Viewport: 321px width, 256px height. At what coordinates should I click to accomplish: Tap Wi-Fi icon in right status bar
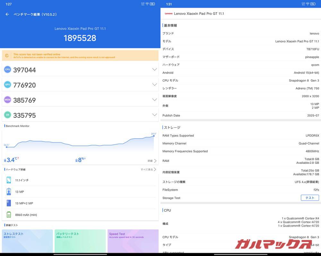pos(308,4)
